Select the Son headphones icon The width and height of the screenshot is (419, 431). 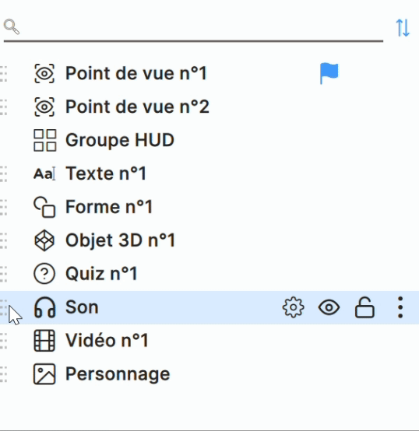click(44, 307)
